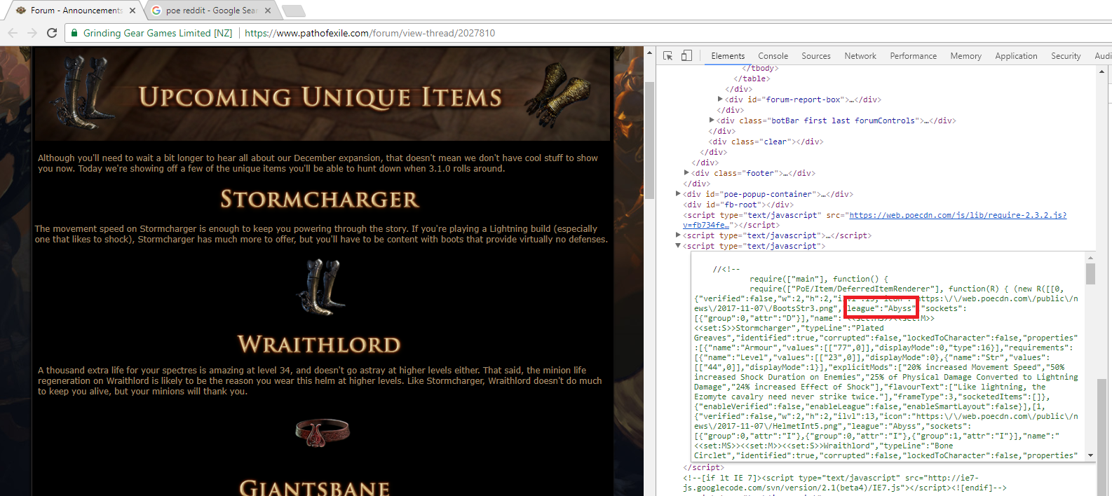
Task: Open the Network panel in DevTools
Action: pos(860,56)
